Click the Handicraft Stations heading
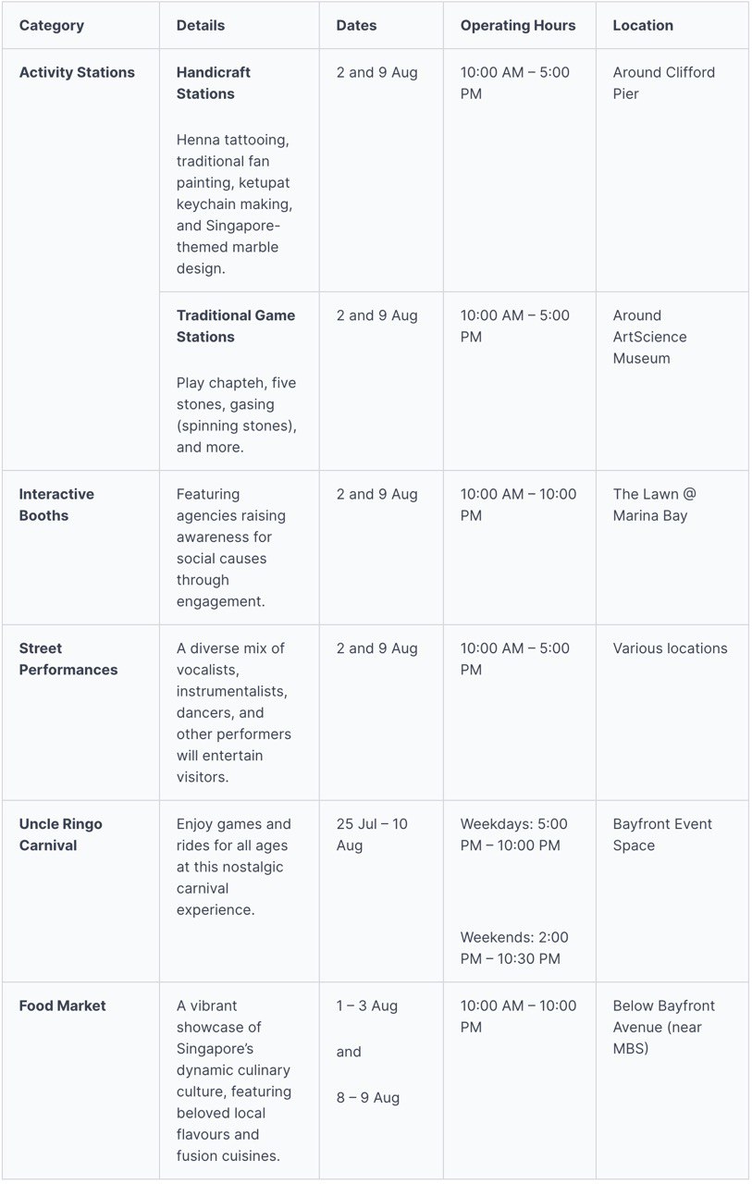 [x=214, y=83]
